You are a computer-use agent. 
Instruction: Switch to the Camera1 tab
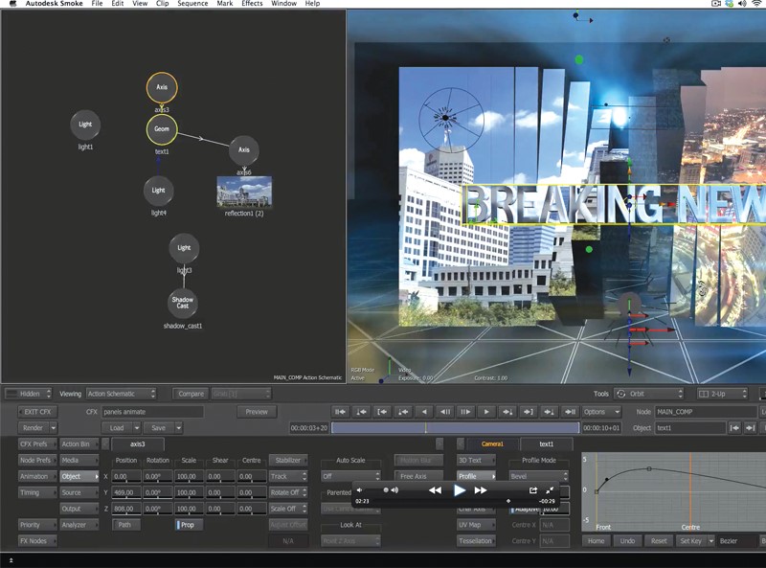click(x=492, y=443)
